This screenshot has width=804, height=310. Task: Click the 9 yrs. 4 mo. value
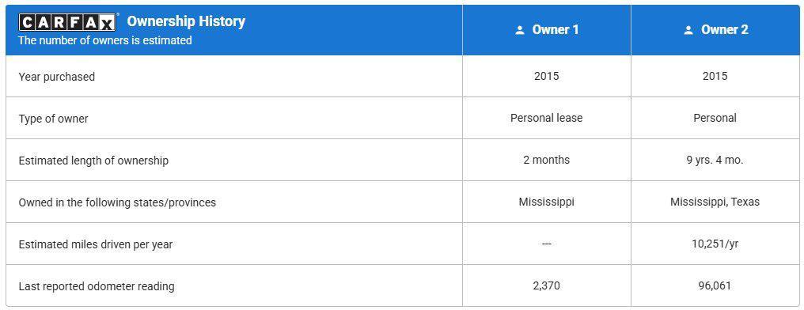[715, 160]
